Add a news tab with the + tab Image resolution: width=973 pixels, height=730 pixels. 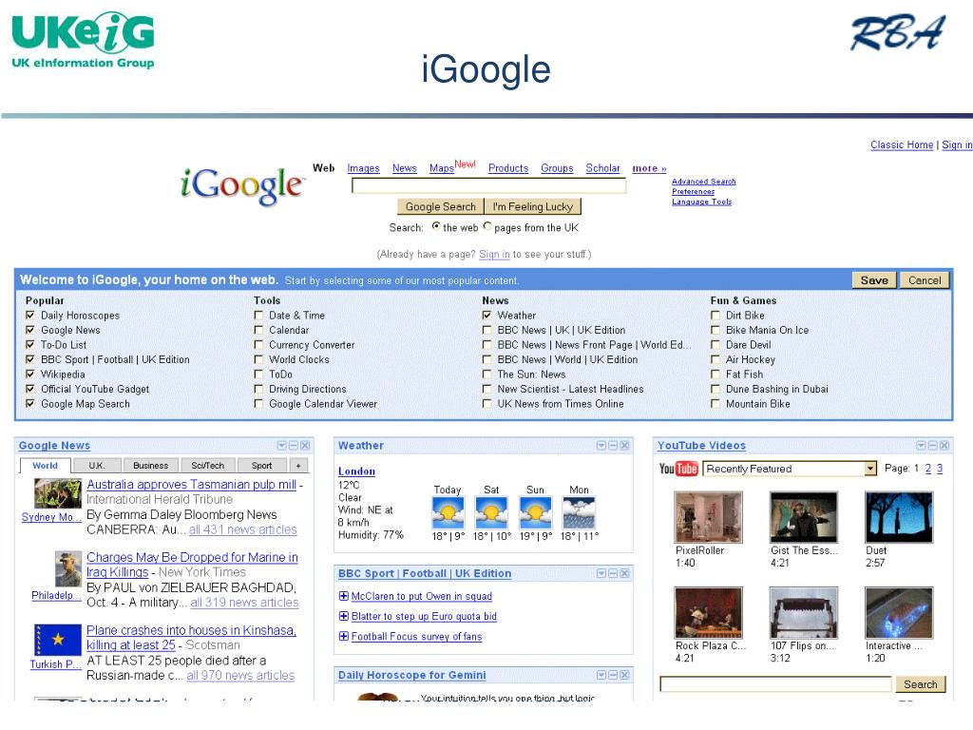(298, 466)
